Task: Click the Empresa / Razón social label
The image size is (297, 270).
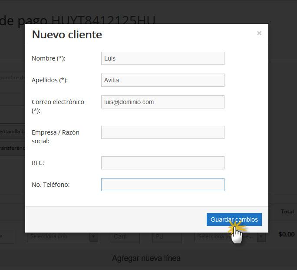Action: (56, 137)
